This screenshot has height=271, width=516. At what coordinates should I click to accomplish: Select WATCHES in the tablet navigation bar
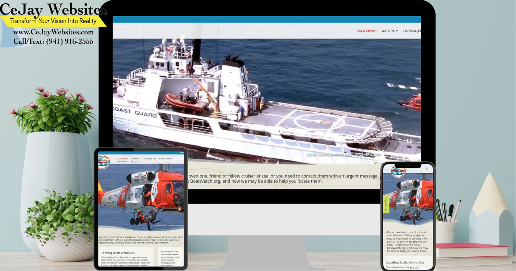[135, 159]
